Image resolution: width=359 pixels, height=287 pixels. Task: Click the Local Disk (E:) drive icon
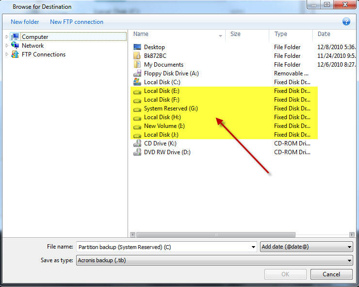click(137, 92)
